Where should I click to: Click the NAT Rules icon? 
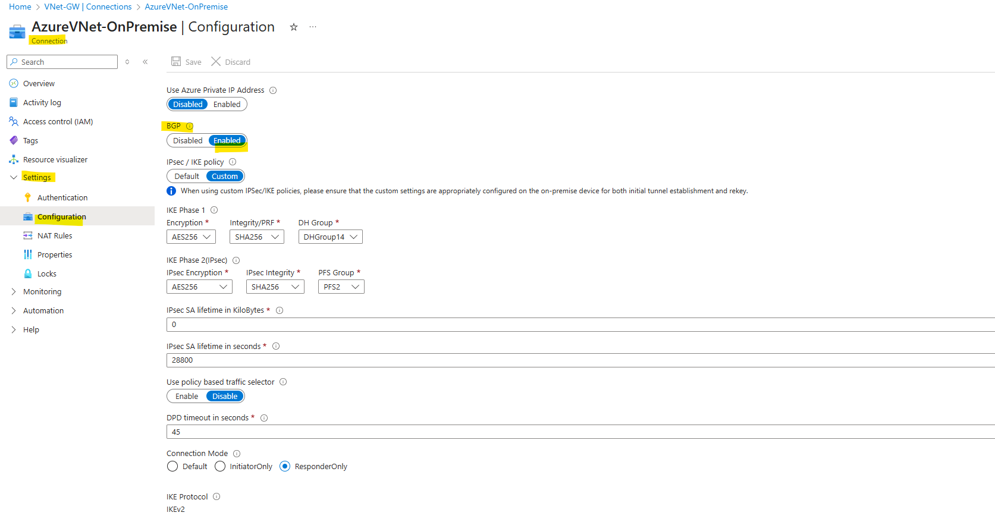pos(28,235)
